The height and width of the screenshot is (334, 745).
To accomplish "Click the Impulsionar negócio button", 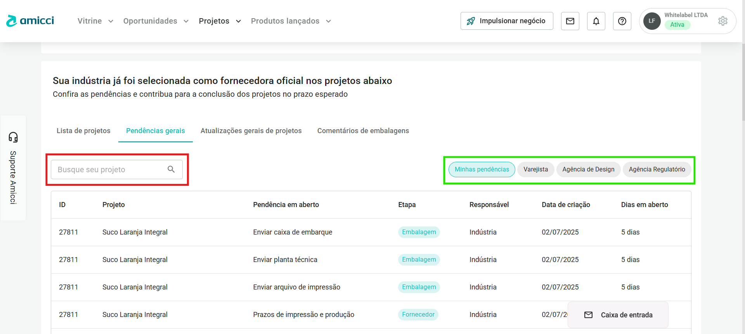I will click(x=506, y=21).
